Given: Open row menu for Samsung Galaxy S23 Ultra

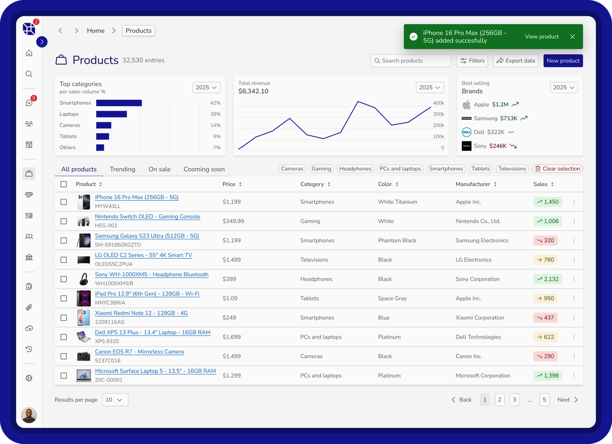Looking at the screenshot, I should click(574, 240).
